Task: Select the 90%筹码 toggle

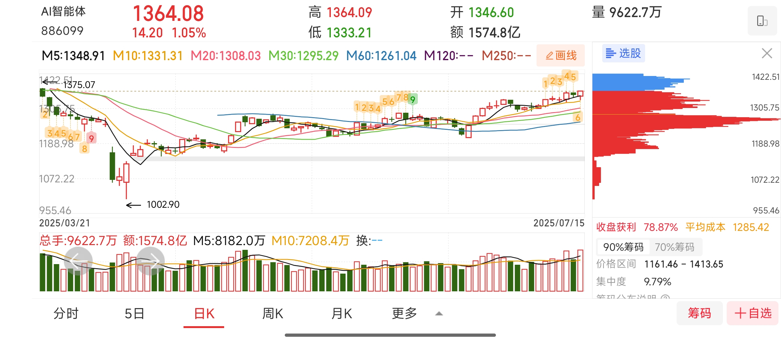Action: pos(623,247)
